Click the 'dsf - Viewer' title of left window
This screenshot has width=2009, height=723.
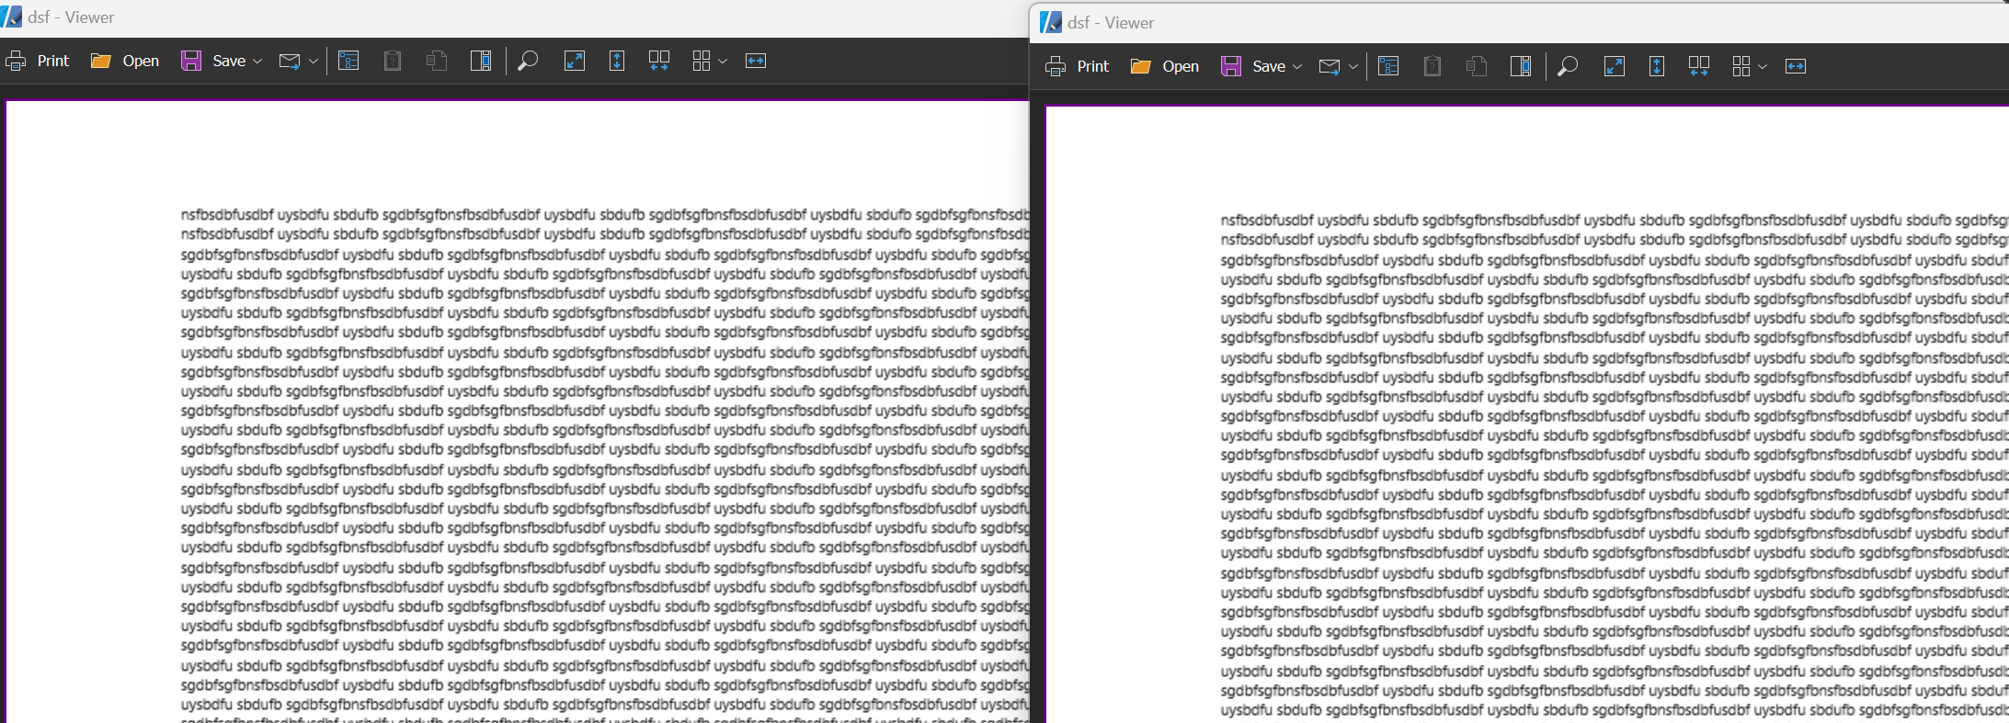(71, 17)
